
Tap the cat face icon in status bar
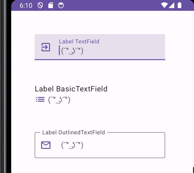point(61,5)
